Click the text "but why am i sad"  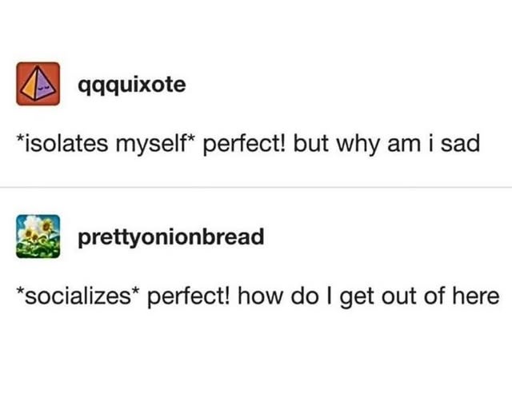(386, 144)
